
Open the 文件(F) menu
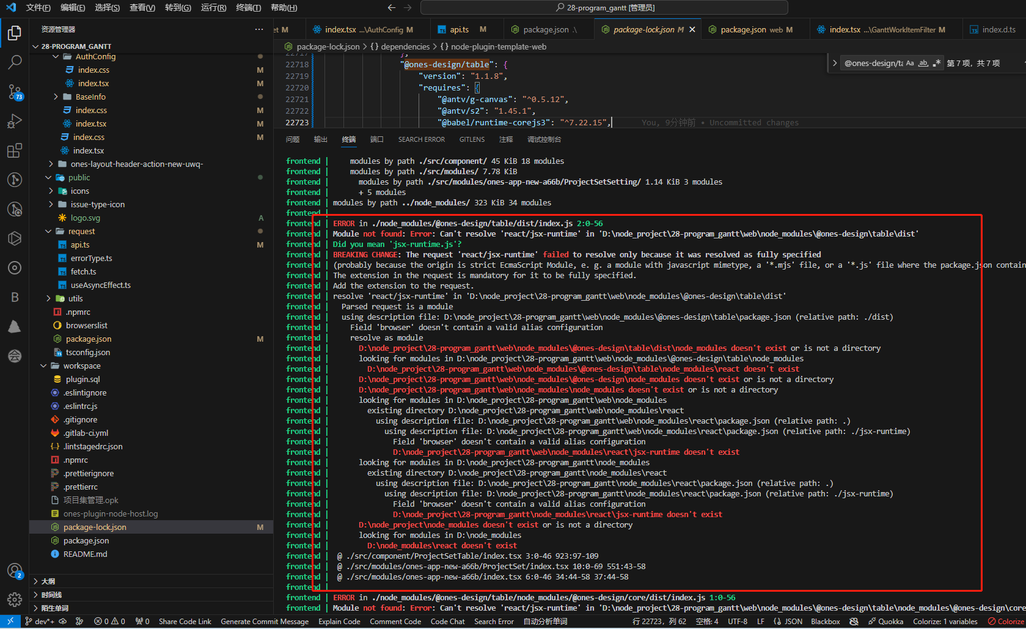click(38, 7)
